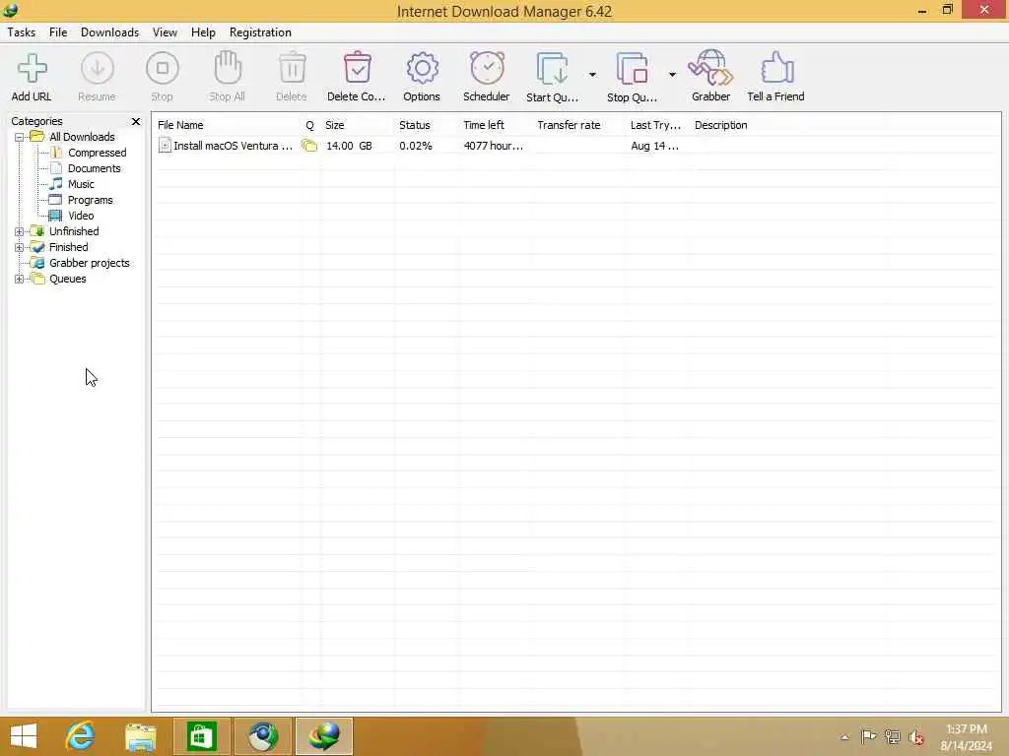
Task: Click the 14.00 GB size cell
Action: (350, 146)
